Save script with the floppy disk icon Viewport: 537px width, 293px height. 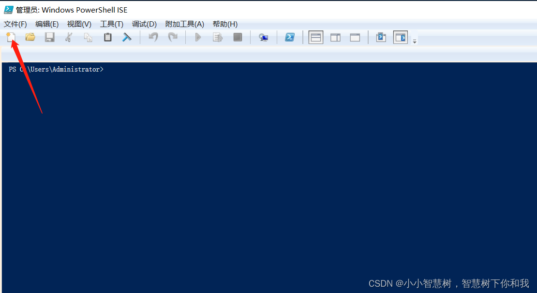coord(50,37)
